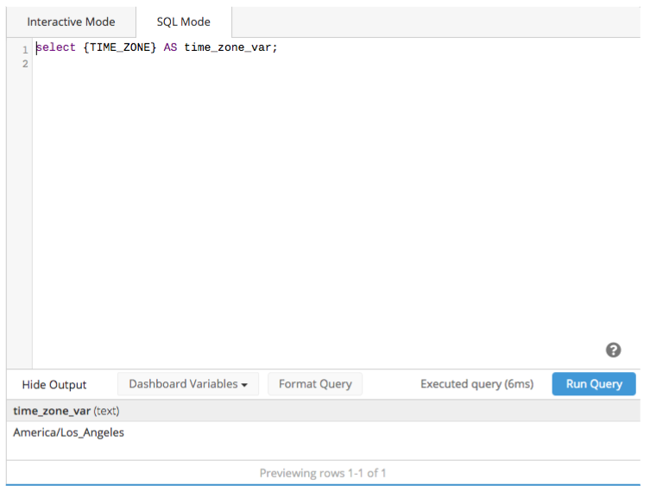This screenshot has height=492, width=650.
Task: Select the America/Los_Angeles result cell
Action: point(69,432)
